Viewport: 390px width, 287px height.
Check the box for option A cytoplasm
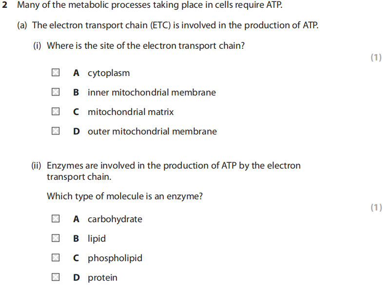click(x=56, y=73)
